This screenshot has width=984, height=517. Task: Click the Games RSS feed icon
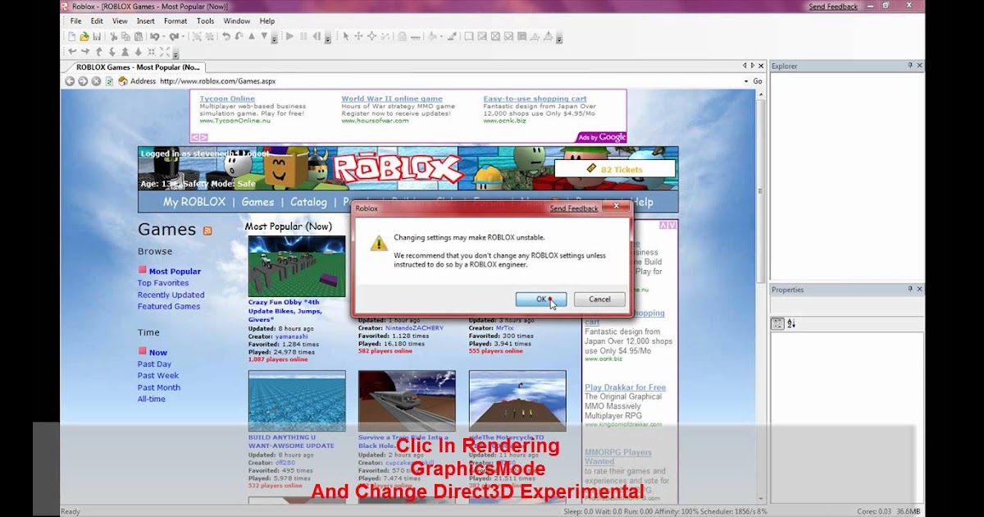(207, 231)
